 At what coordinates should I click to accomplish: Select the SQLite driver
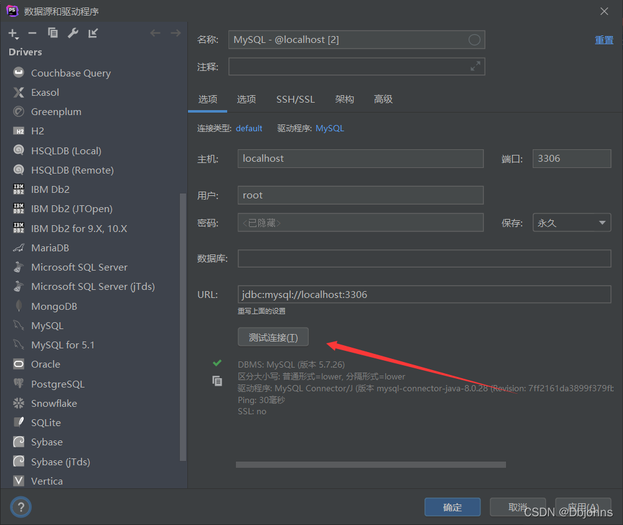[x=46, y=422]
